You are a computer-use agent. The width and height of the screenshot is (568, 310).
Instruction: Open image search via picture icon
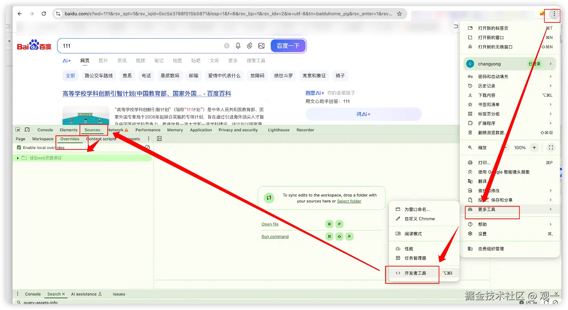262,46
